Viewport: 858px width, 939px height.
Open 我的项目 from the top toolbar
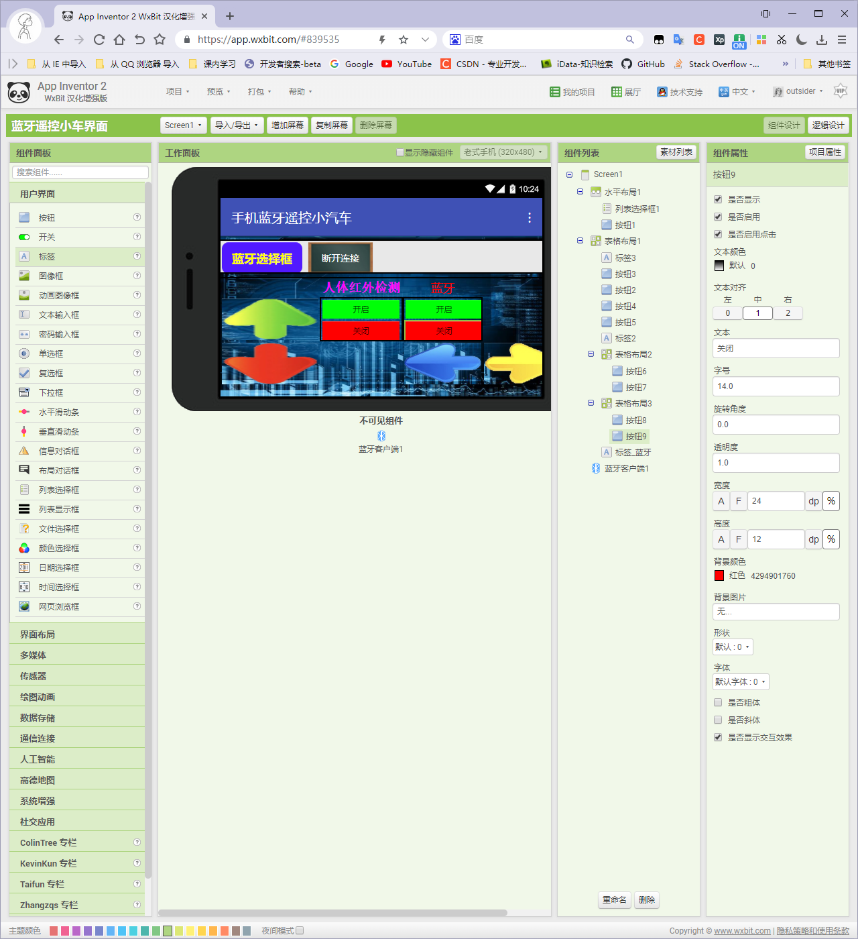[572, 91]
